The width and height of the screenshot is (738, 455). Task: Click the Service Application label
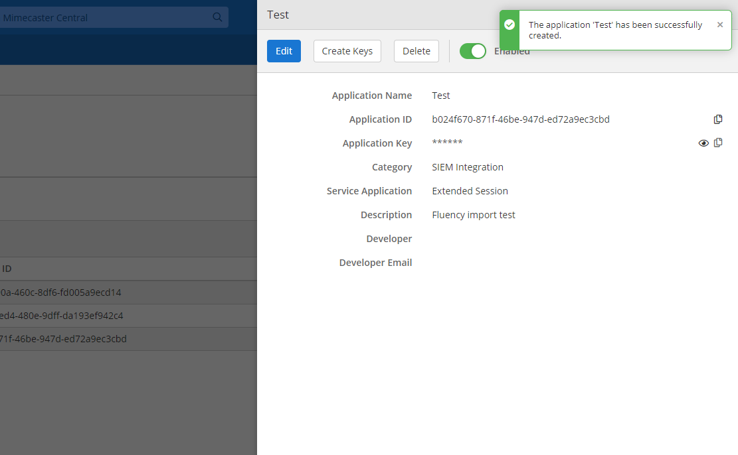369,191
